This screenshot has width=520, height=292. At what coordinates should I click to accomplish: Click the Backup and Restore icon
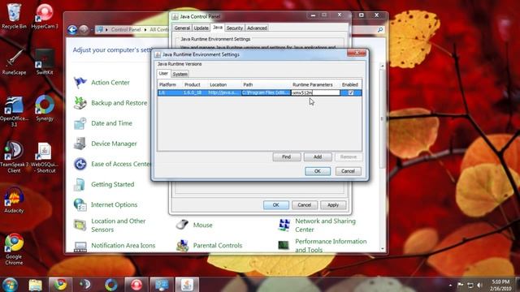(x=80, y=103)
